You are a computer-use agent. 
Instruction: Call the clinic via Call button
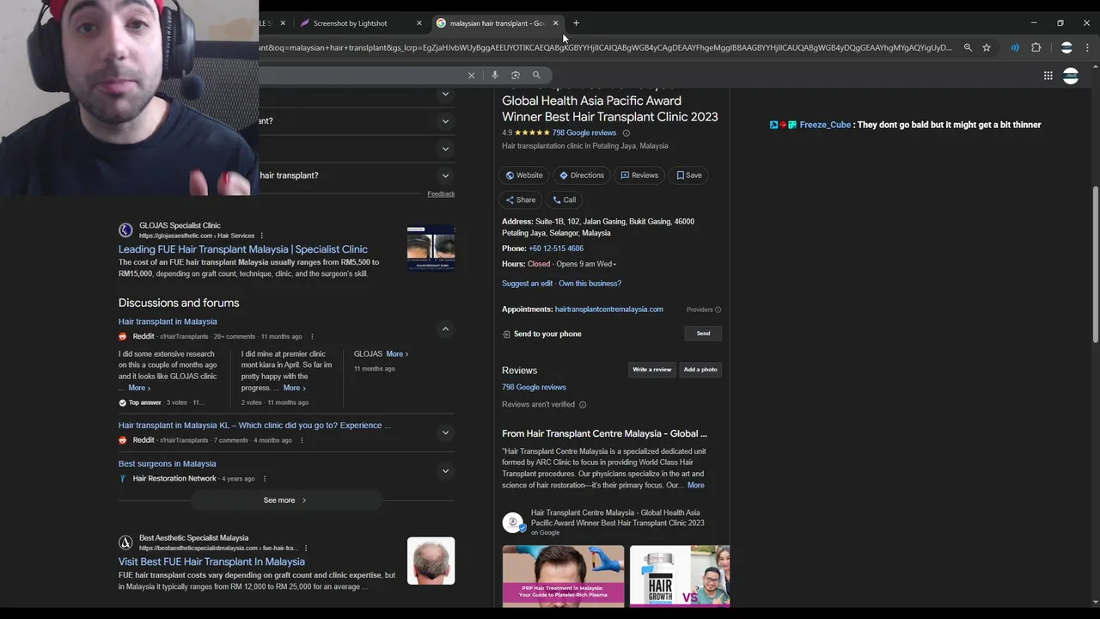point(565,200)
